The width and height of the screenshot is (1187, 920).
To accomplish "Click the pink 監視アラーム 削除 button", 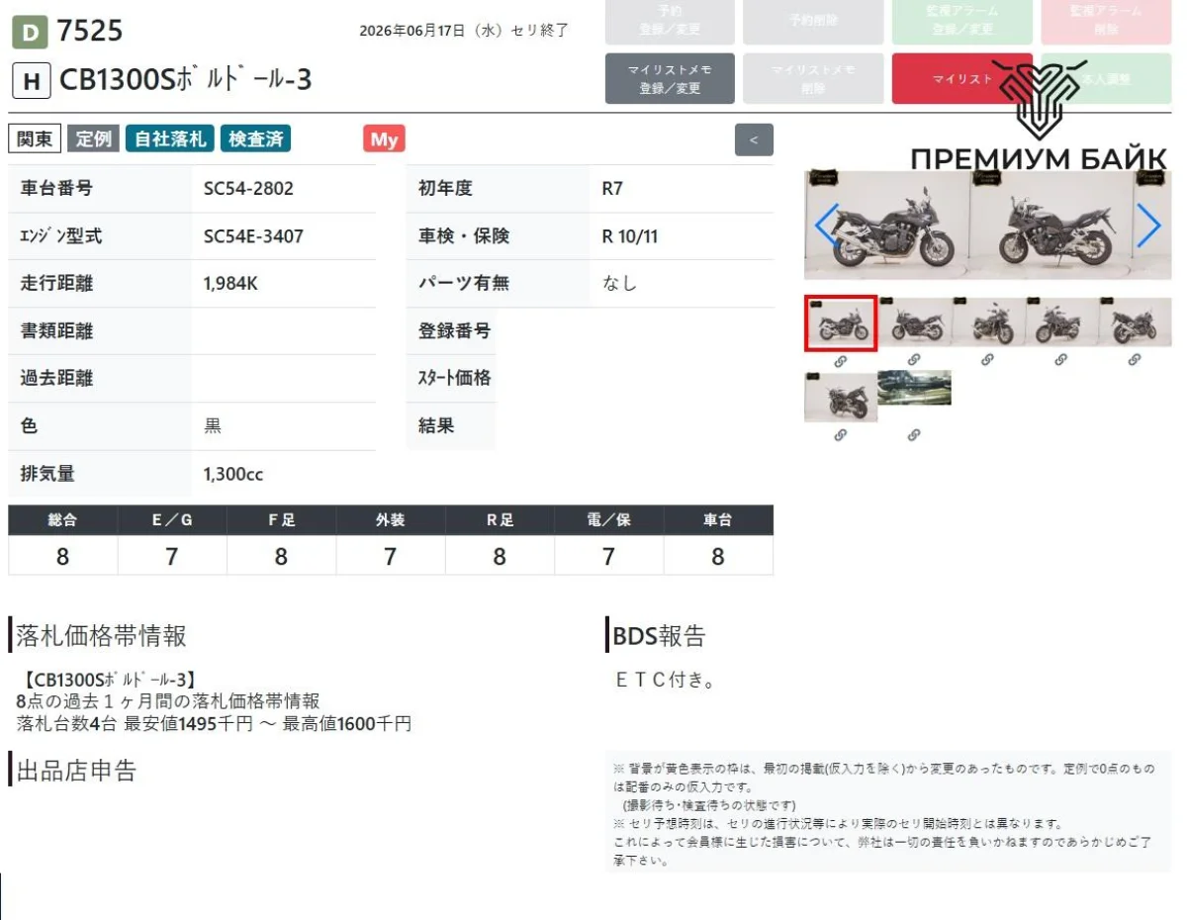I will [1106, 21].
